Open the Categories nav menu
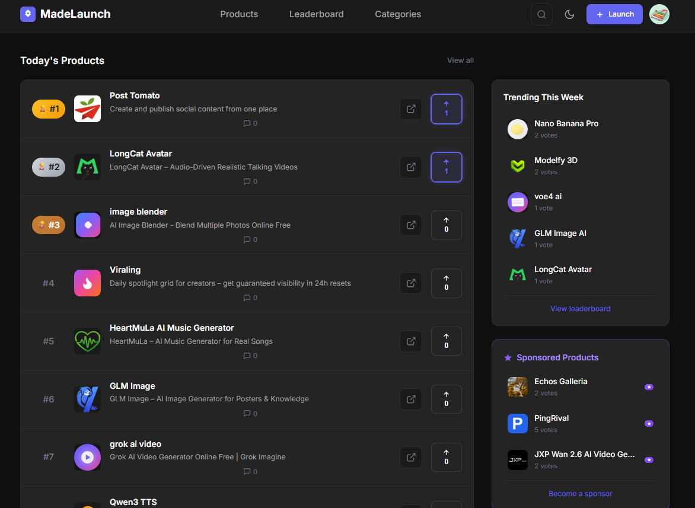 click(398, 14)
